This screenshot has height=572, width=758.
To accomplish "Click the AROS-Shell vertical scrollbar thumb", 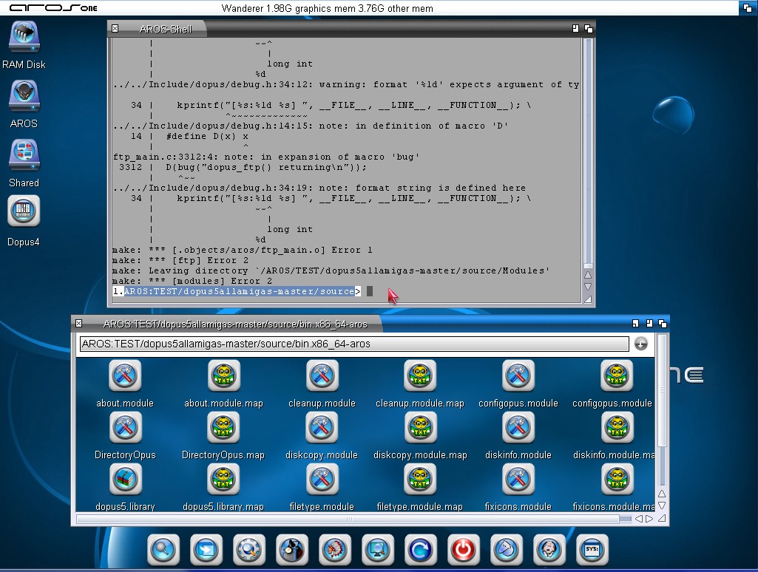I will (x=588, y=266).
